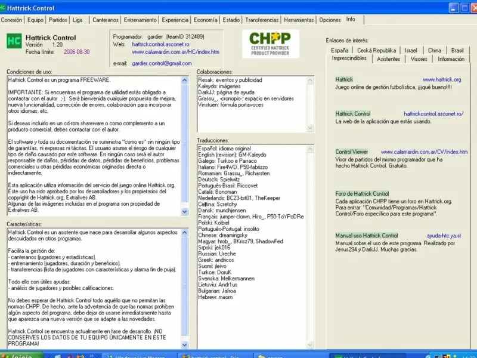Open the Entrenamiento tab
477x358 pixels.
[x=140, y=20]
